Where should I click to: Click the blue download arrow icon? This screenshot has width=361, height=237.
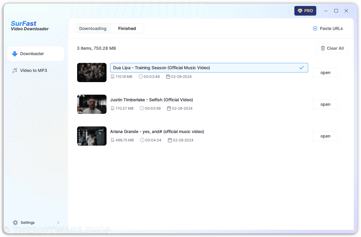(15, 54)
